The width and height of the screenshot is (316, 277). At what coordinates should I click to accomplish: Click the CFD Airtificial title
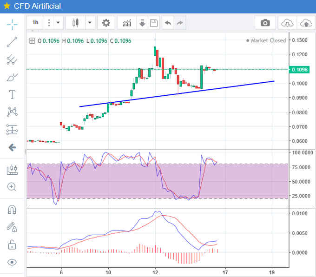pyautogui.click(x=37, y=6)
